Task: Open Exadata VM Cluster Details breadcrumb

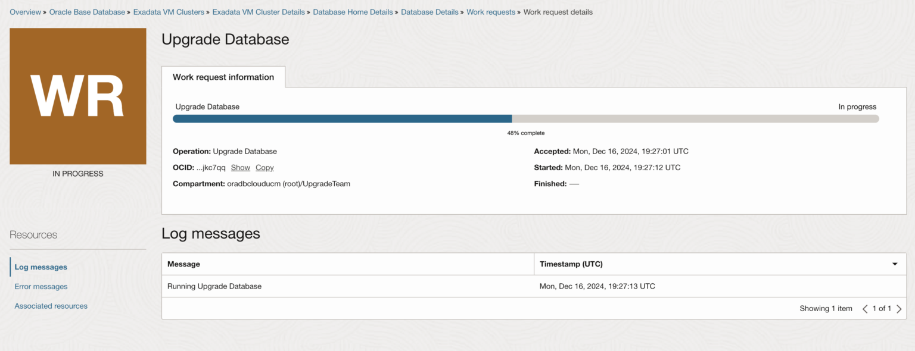Action: tap(259, 12)
